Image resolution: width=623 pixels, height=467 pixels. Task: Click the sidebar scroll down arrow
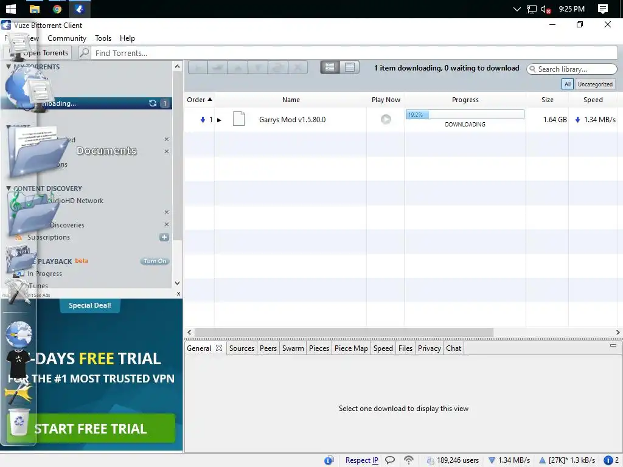(177, 283)
